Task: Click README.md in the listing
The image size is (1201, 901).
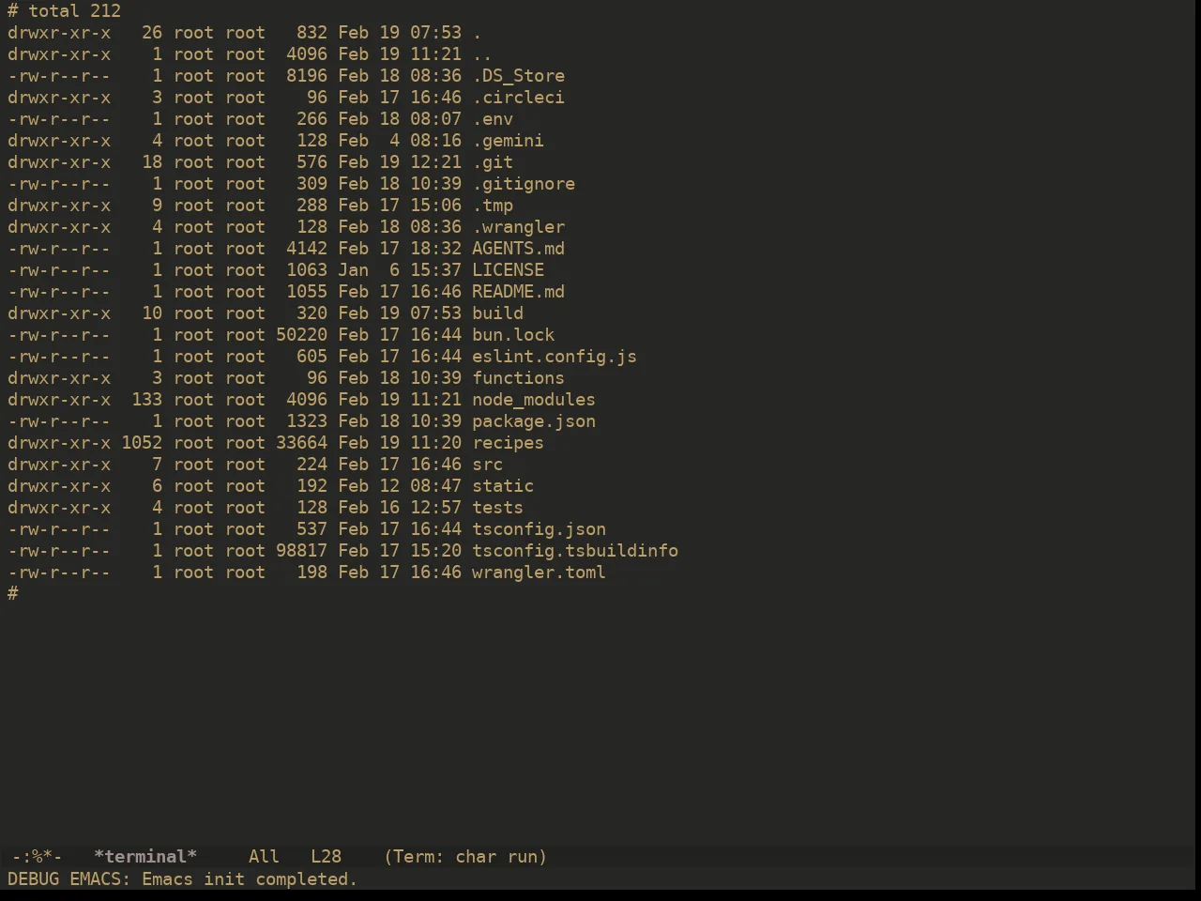Action: [518, 292]
